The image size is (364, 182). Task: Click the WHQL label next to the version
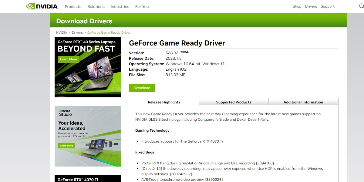(184, 52)
